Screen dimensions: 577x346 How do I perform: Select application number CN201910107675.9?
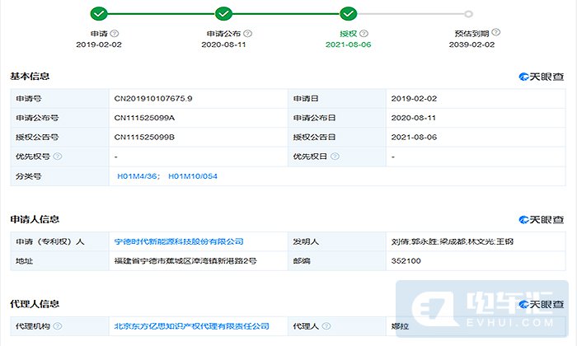[x=153, y=99]
